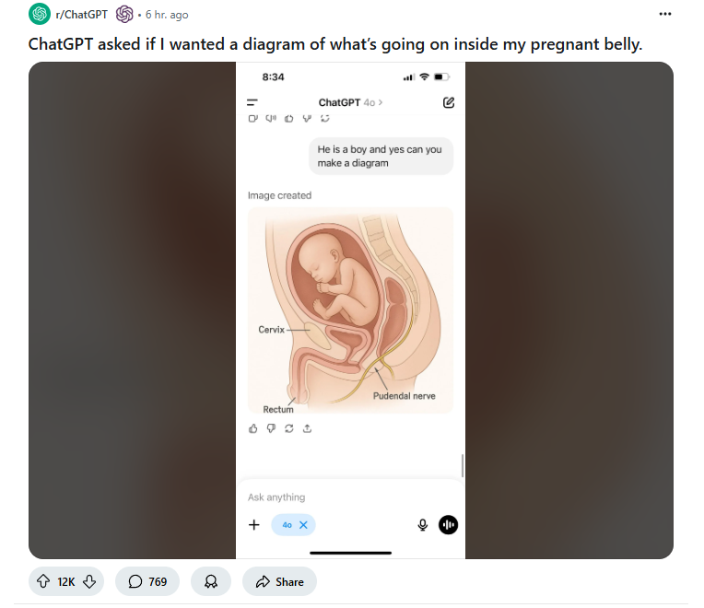Like the generated image with thumbs up

point(253,428)
